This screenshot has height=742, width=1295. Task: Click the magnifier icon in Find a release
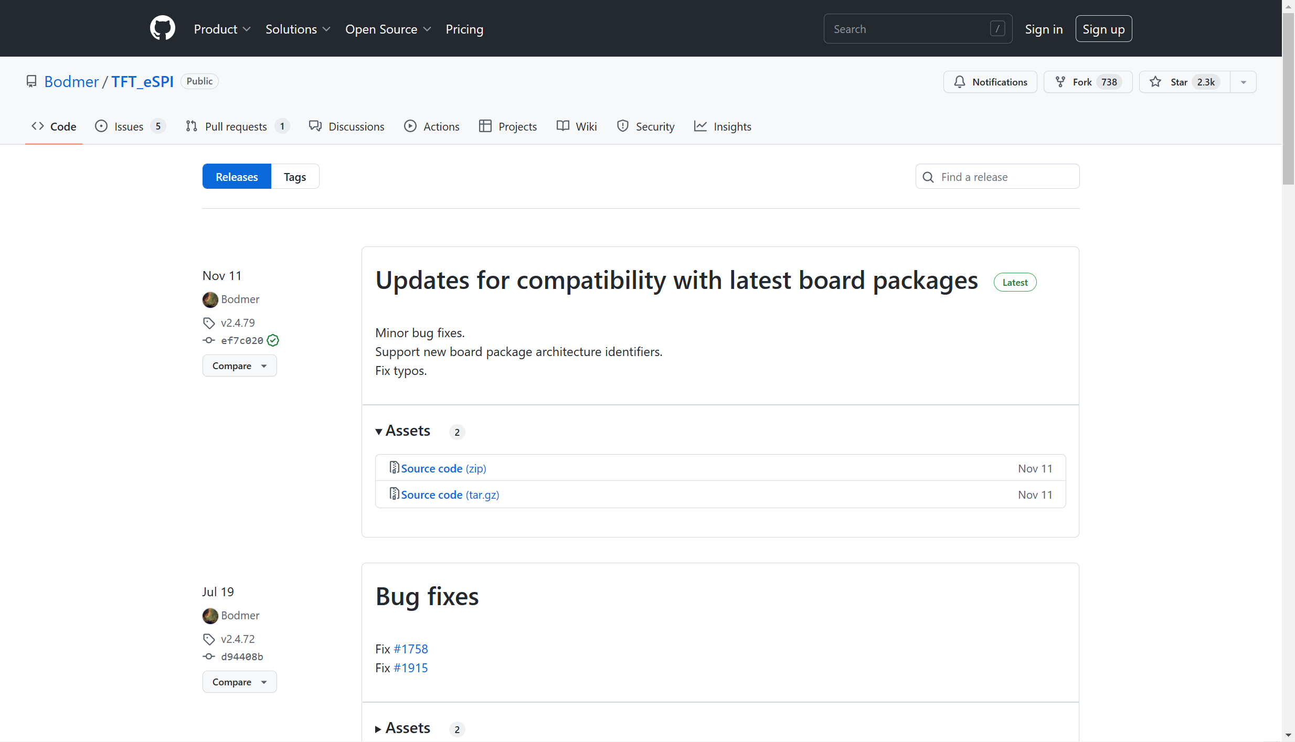(928, 177)
